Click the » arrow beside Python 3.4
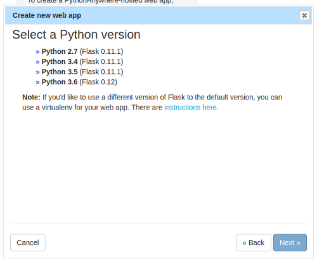Image resolution: width=317 pixels, height=264 pixels. 37,62
